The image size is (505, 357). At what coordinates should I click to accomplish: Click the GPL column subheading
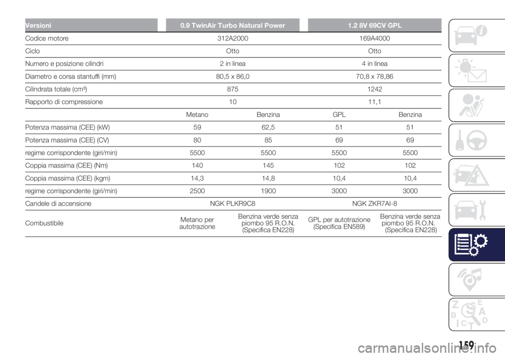tap(339, 114)
